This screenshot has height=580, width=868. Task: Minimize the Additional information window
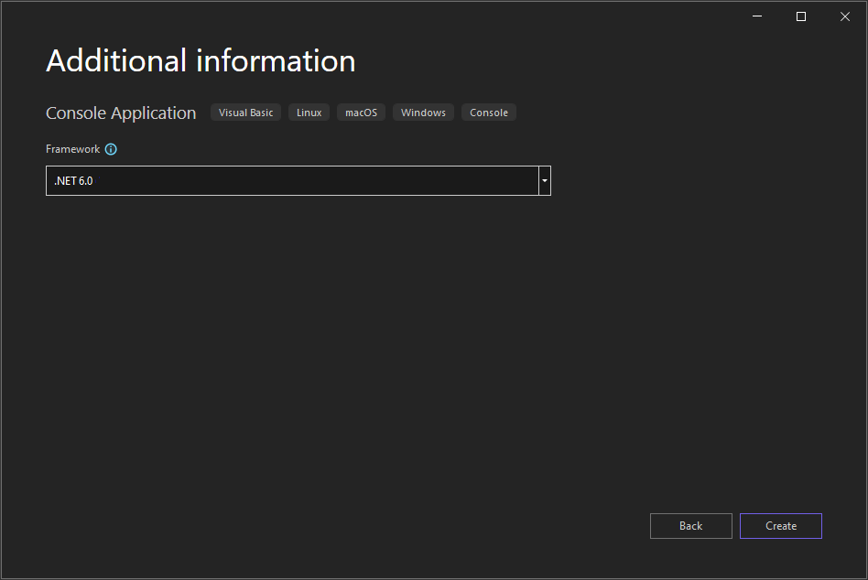pos(756,16)
